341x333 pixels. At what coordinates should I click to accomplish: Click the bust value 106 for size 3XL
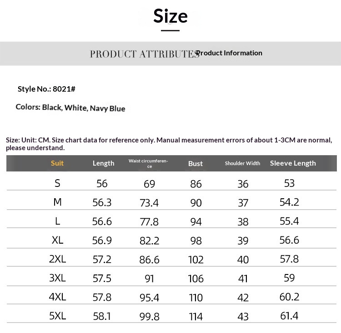click(196, 279)
